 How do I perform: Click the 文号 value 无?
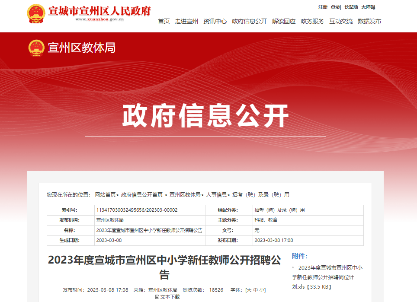(x=257, y=230)
